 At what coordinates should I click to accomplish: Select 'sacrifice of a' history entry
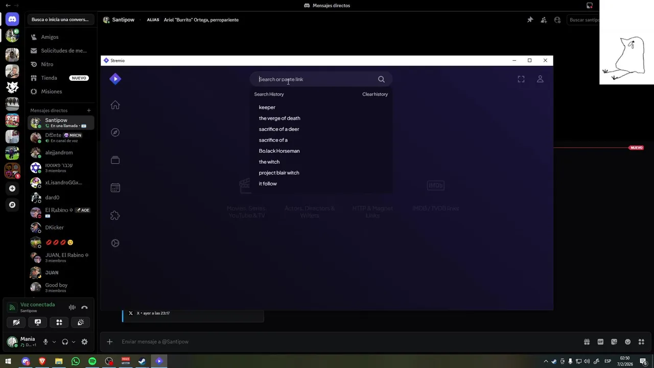[x=273, y=140]
